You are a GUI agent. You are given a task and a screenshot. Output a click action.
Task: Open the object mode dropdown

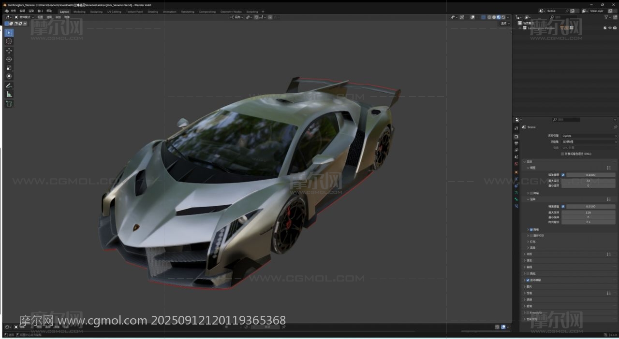24,17
